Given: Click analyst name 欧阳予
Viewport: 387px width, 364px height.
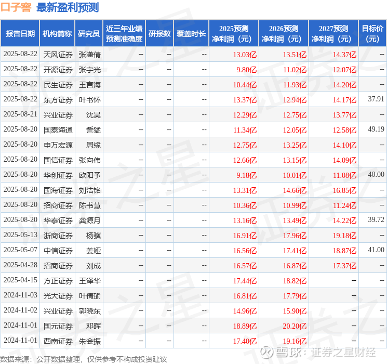Looking at the screenshot, I should coord(90,175).
